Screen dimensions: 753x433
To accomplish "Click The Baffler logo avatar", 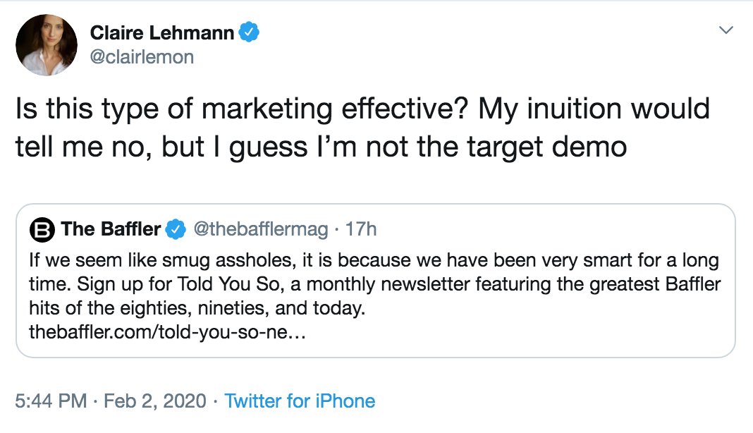I will tap(44, 229).
